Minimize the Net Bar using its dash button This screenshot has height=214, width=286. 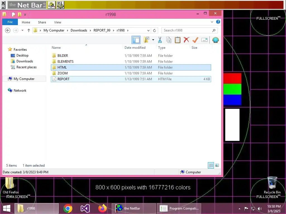3,7
